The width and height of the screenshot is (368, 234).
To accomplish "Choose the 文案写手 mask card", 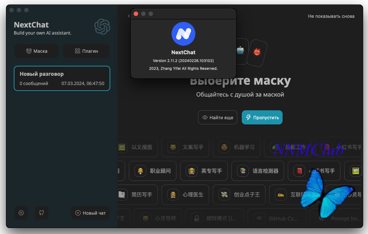I will pos(185,147).
